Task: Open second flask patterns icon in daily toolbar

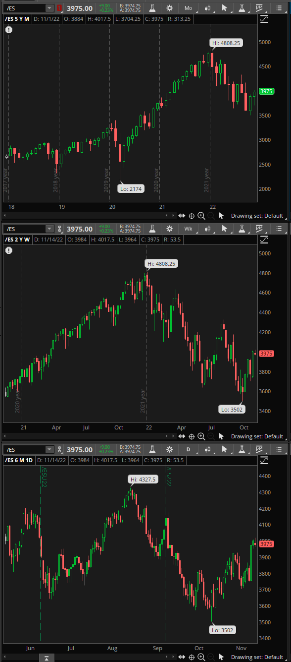Action: point(242,450)
